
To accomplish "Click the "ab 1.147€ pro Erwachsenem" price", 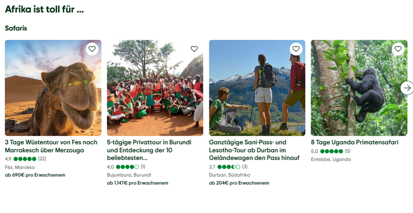I will tap(138, 183).
